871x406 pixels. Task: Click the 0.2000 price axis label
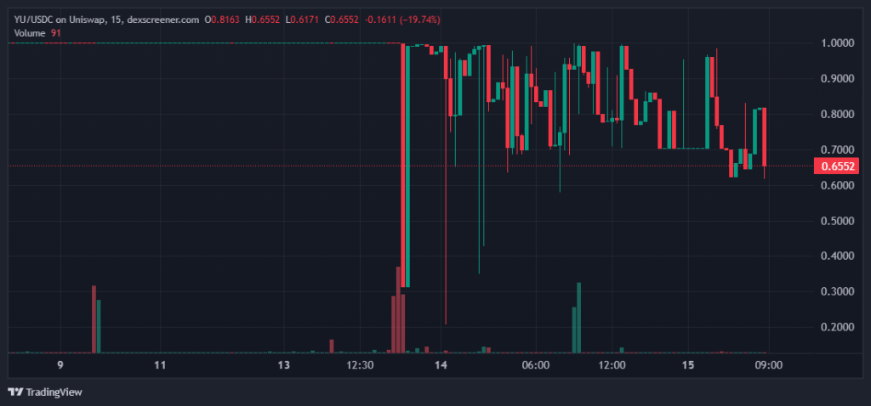tap(836, 327)
